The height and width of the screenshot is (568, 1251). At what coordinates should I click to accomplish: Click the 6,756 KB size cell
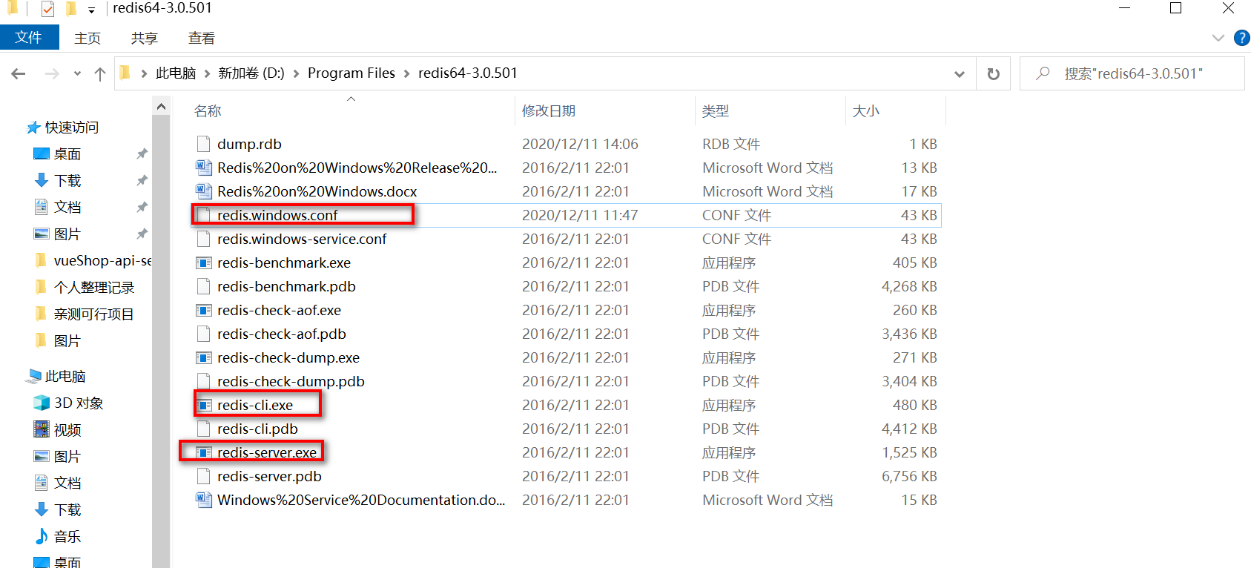pyautogui.click(x=909, y=476)
